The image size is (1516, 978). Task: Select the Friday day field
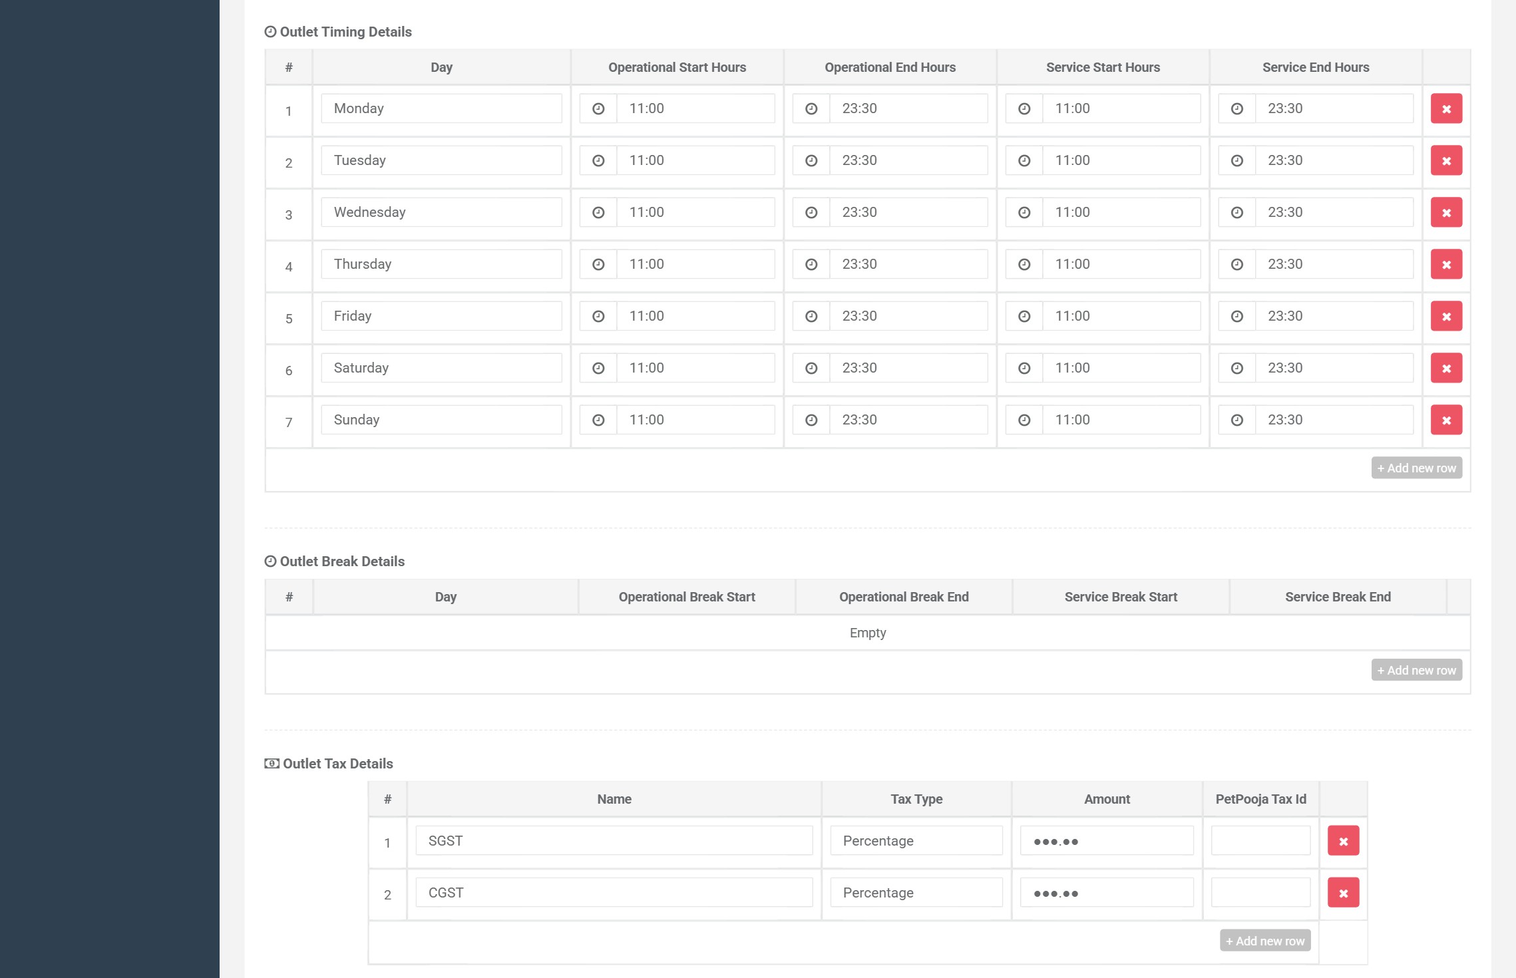click(441, 316)
